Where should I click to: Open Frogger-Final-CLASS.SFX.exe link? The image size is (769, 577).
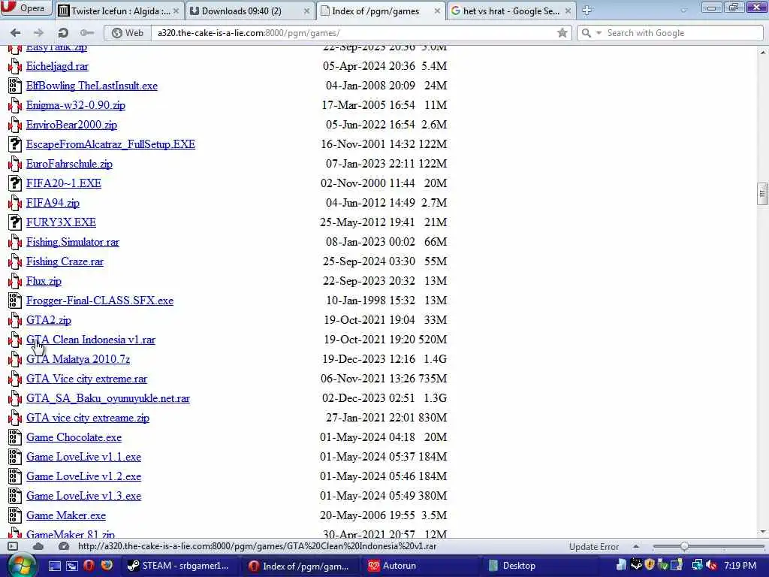coord(100,301)
